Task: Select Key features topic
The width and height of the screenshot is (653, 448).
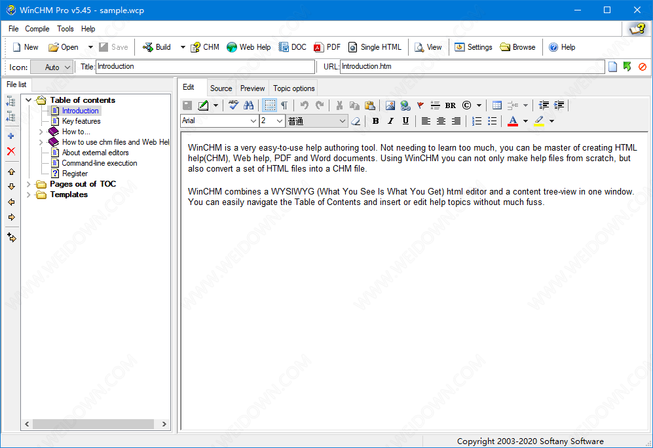Action: point(81,121)
